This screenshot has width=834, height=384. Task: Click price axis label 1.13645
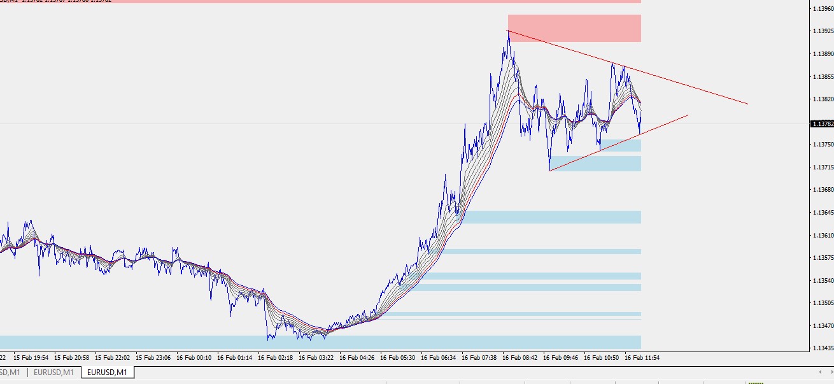pyautogui.click(x=823, y=213)
